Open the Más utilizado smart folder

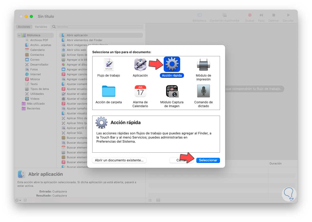tap(36, 104)
